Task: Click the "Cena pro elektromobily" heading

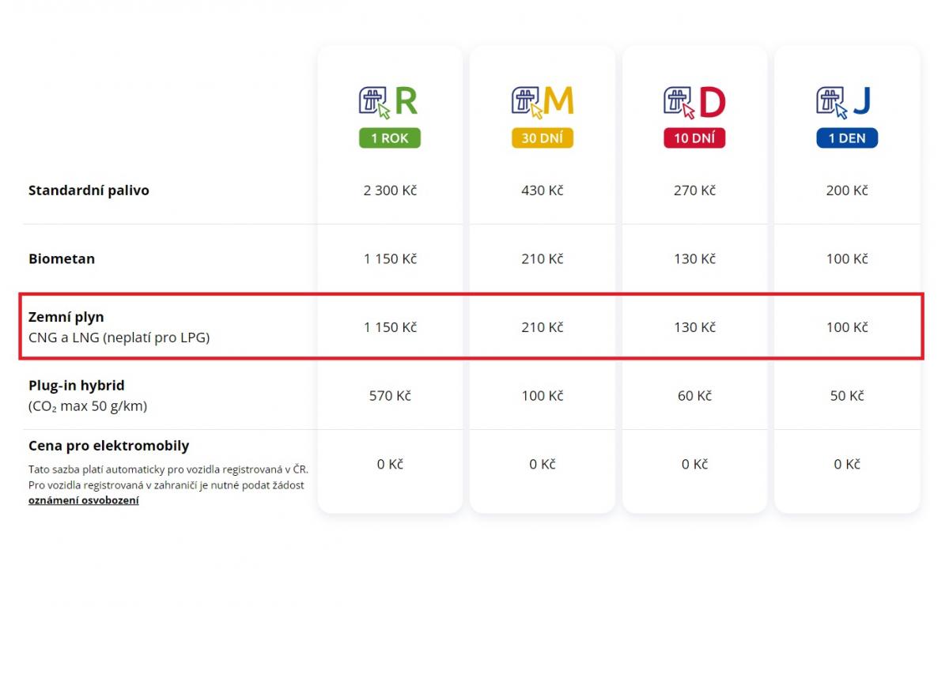Action: pyautogui.click(x=109, y=446)
